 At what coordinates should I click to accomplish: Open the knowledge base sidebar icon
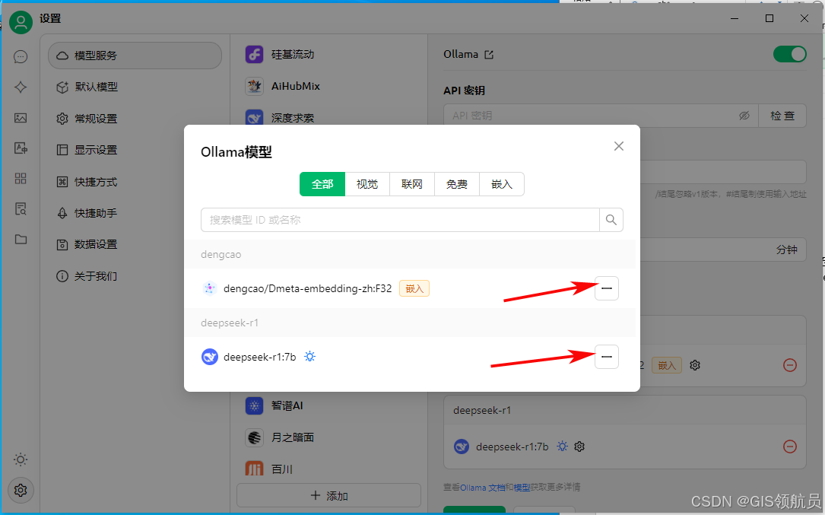coord(21,209)
